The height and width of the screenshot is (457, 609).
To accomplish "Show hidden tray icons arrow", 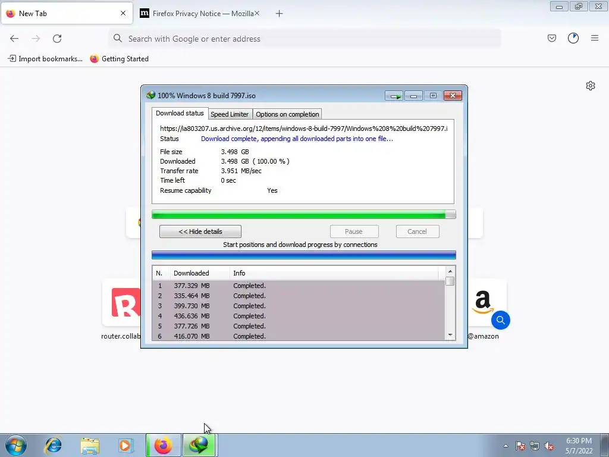I will (506, 446).
